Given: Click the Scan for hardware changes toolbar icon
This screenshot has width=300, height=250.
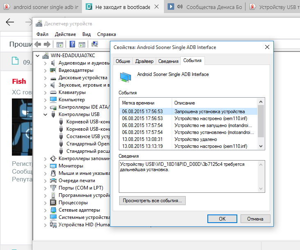Looking at the screenshot, I should [95, 44].
